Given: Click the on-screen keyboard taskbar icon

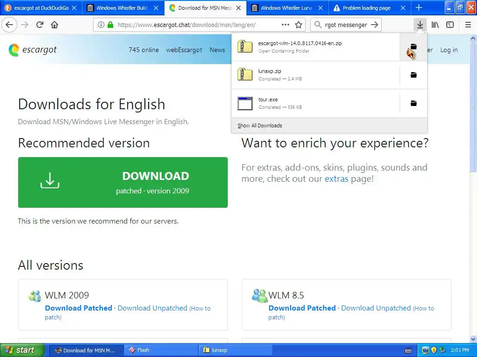Looking at the screenshot, I should pyautogui.click(x=408, y=350).
